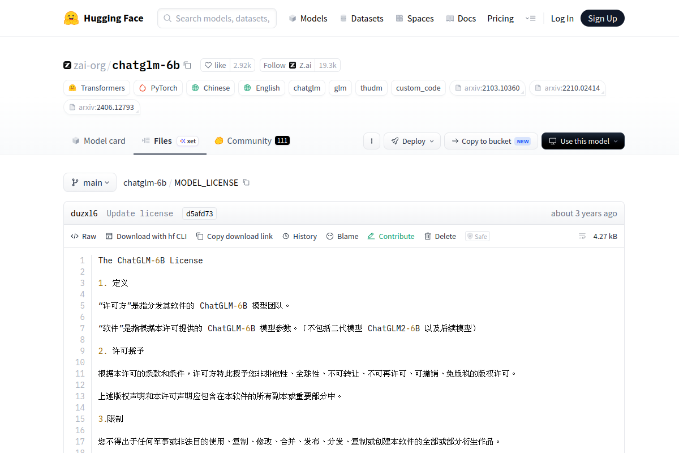Click the Safe scan badge
This screenshot has height=453, width=679.
pos(478,236)
